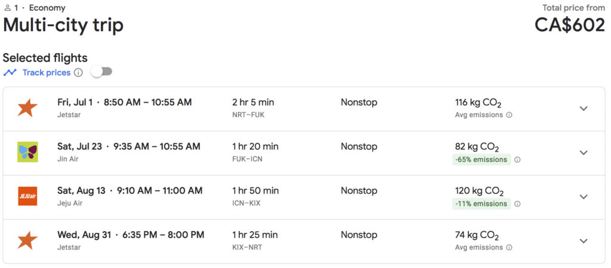Viewport: 611px width, 268px height.
Task: Click the -65% emissions green badge
Action: [x=482, y=159]
